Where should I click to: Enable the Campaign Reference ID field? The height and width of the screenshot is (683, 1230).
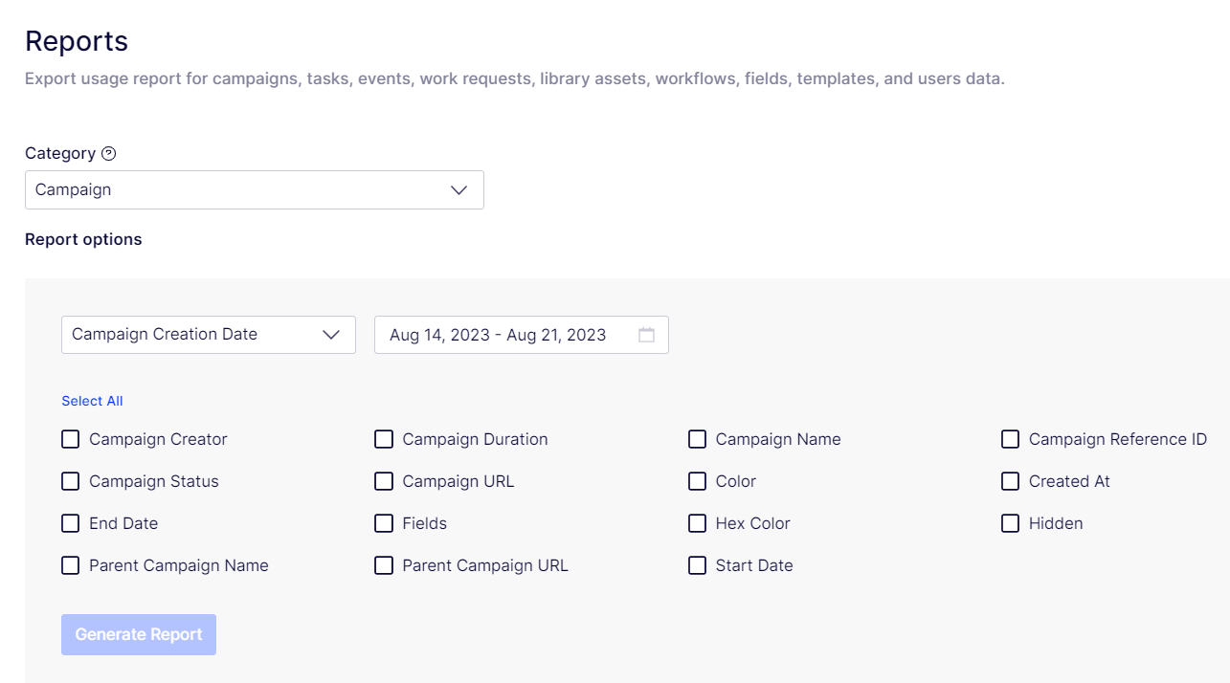pos(1010,439)
